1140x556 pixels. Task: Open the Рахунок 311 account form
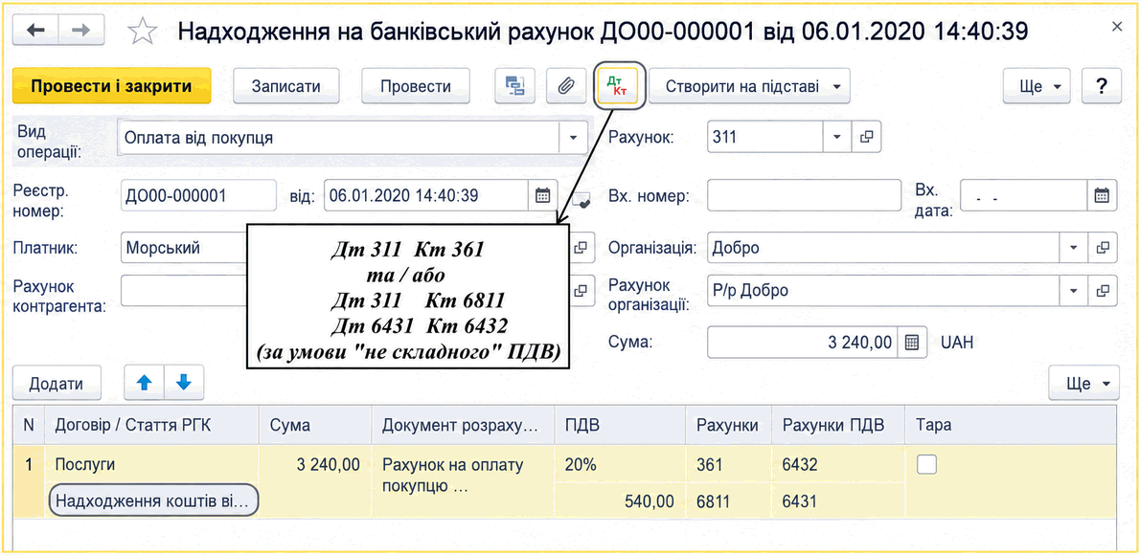[x=866, y=137]
